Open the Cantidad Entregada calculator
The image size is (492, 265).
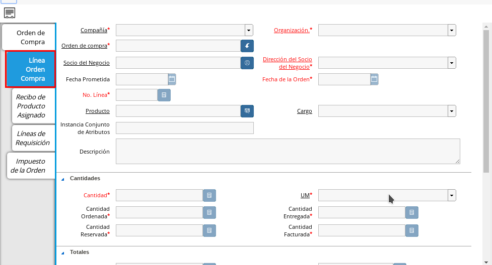pyautogui.click(x=412, y=213)
